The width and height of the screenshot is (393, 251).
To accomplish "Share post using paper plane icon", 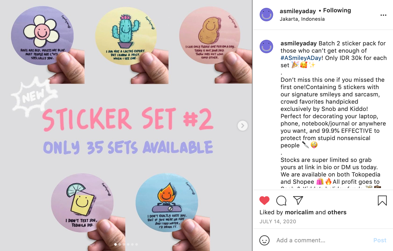I will point(298,200).
